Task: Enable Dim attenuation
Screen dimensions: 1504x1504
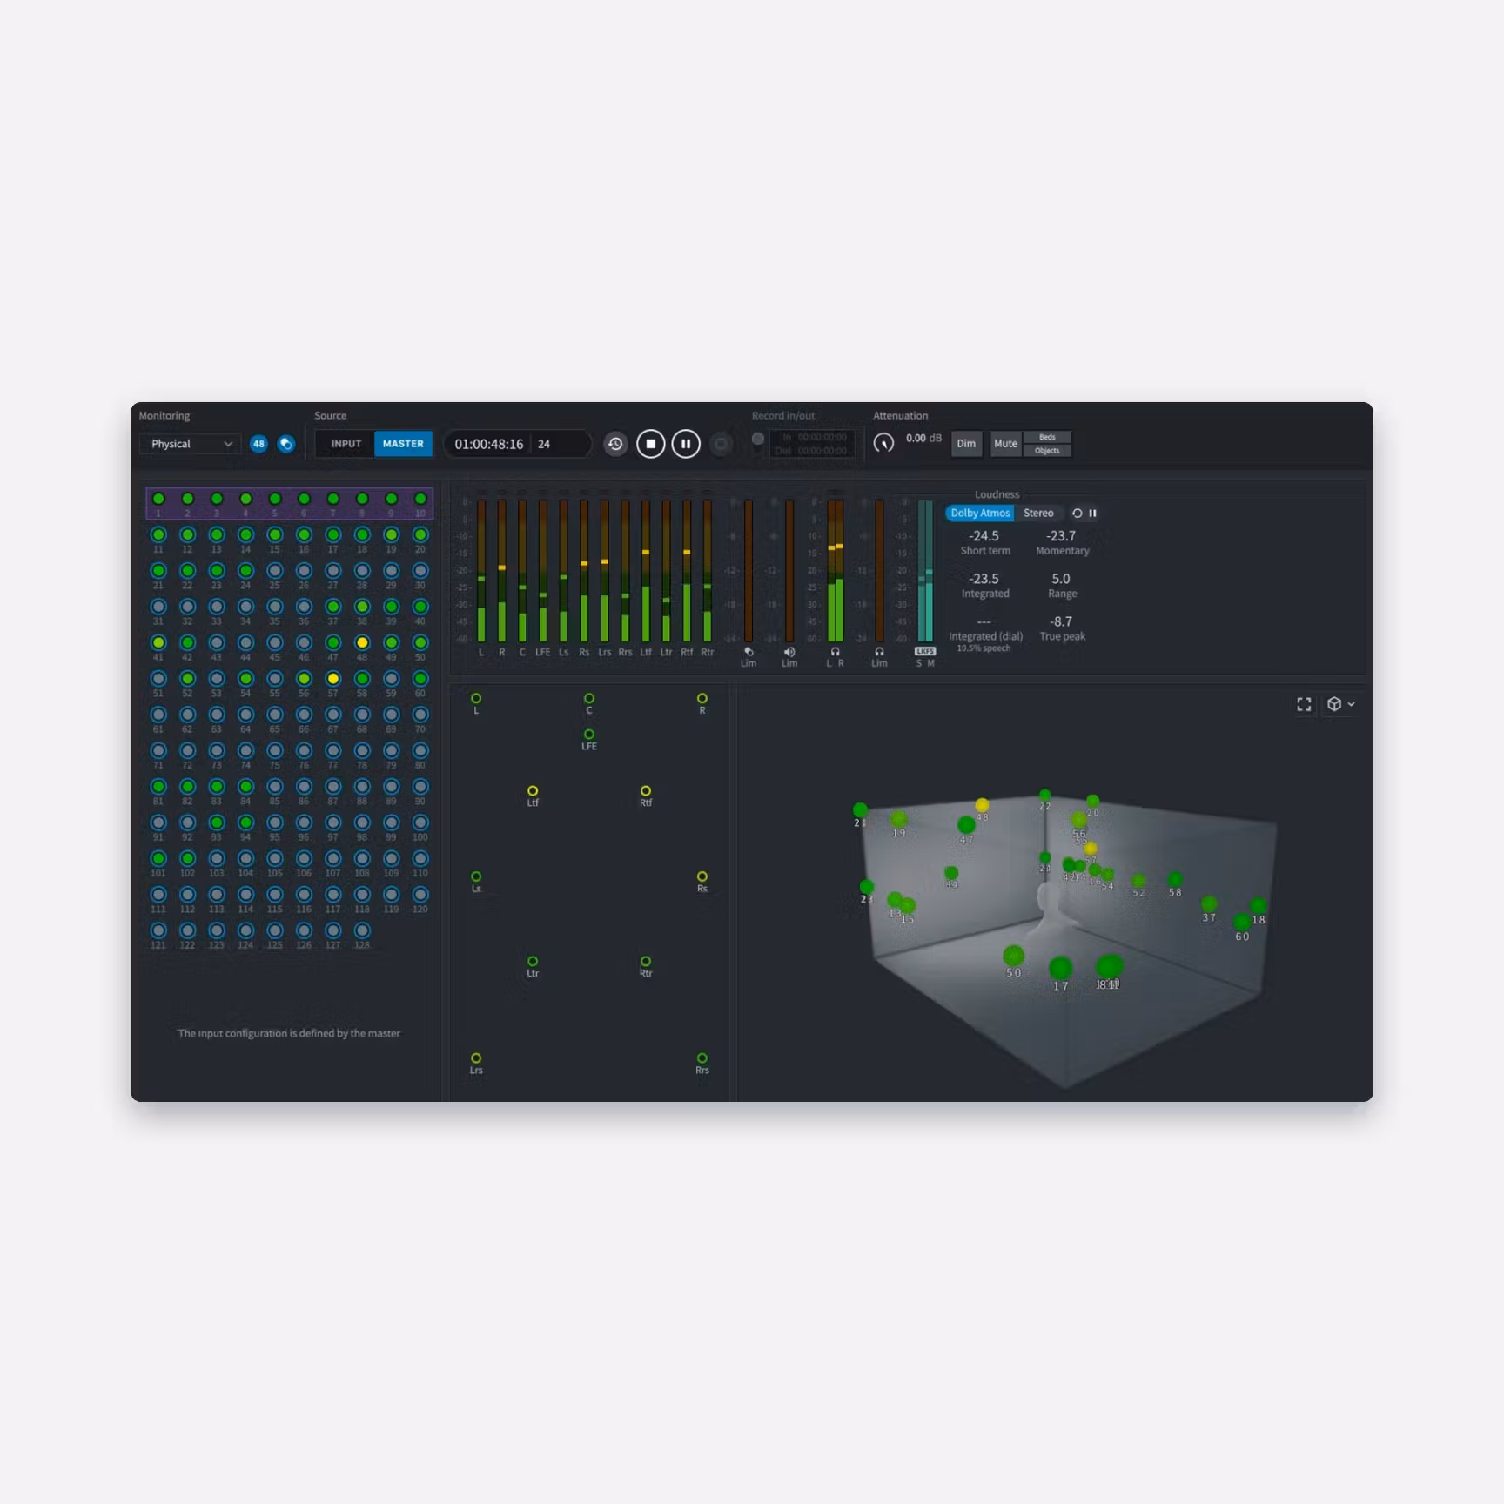Action: 966,444
